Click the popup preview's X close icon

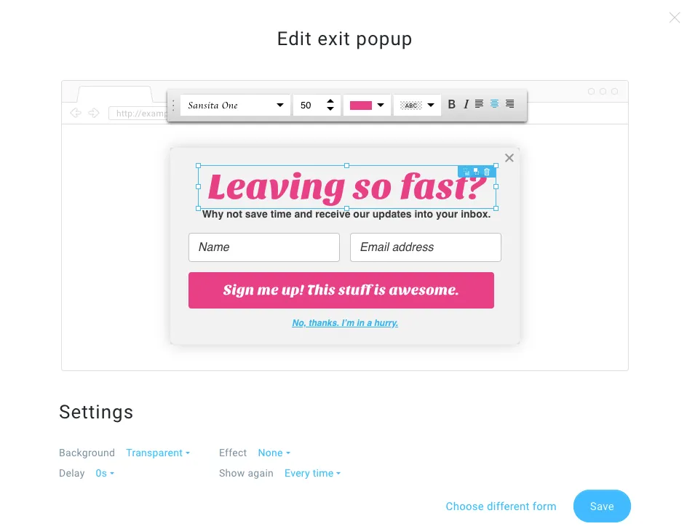[x=509, y=158]
